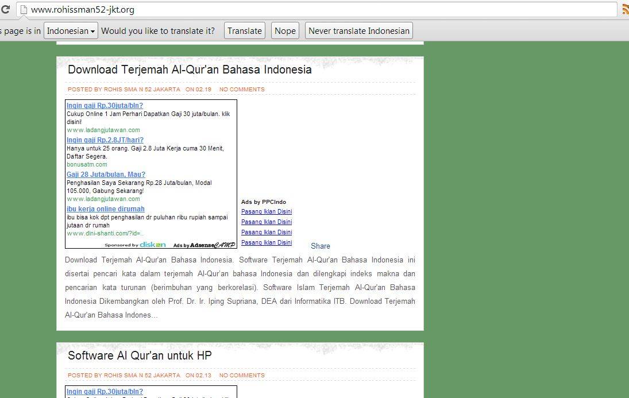Click the ON 02.19 post timestamp
The height and width of the screenshot is (398, 629).
point(199,90)
